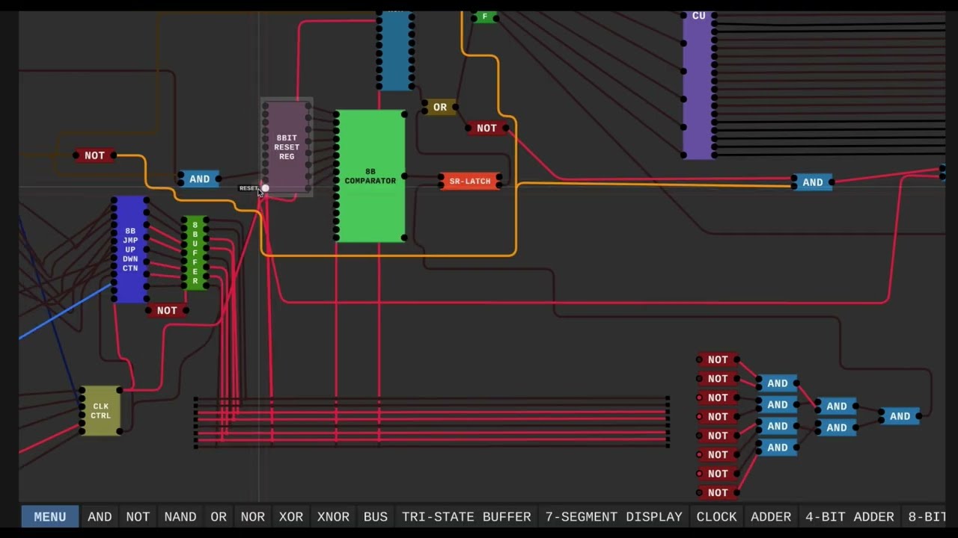Select XOR gate in the bottom toolbar
Viewport: 958px width, 538px height.
pyautogui.click(x=291, y=516)
